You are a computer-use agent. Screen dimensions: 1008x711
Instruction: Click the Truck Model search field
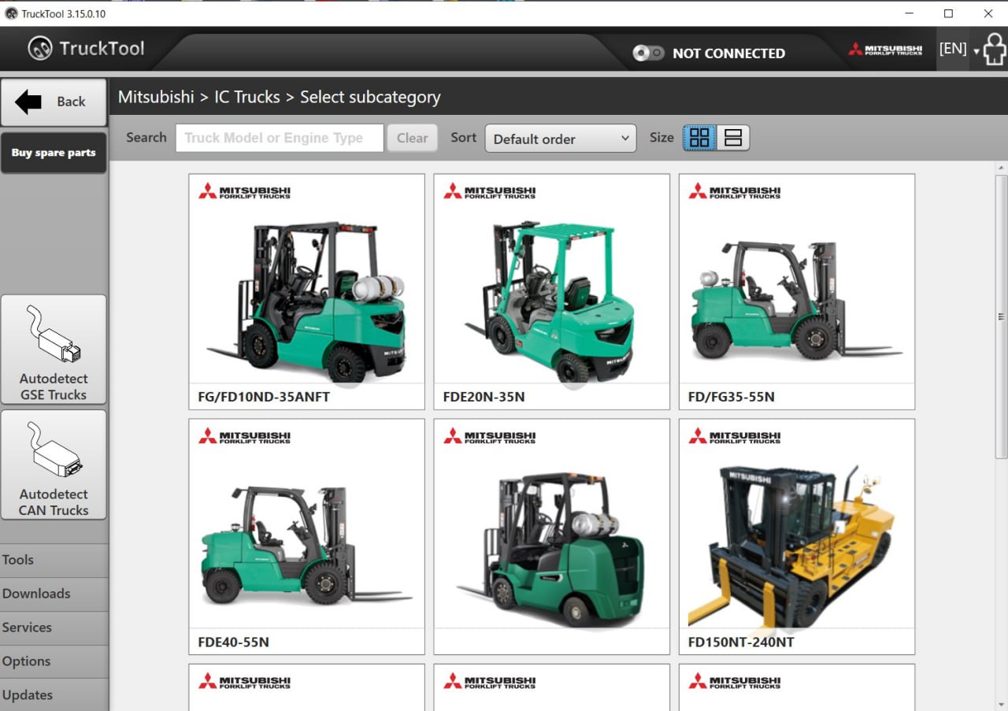[x=279, y=138]
